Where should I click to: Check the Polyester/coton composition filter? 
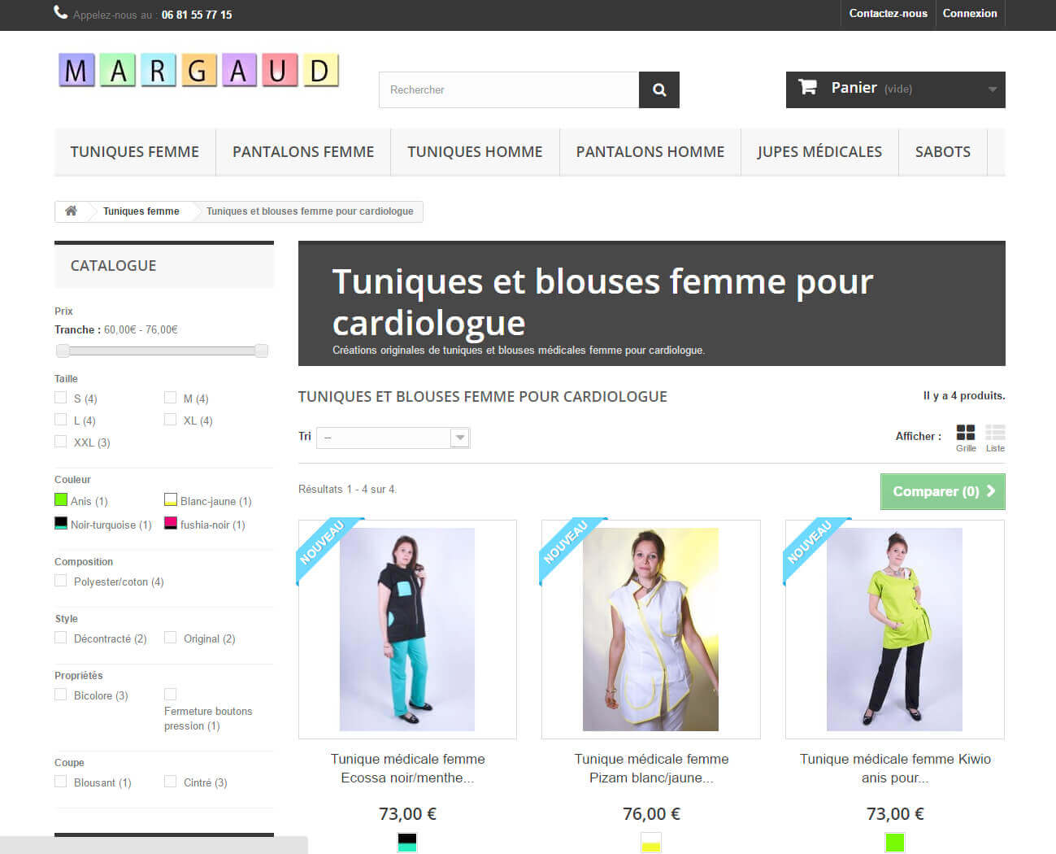click(x=61, y=581)
